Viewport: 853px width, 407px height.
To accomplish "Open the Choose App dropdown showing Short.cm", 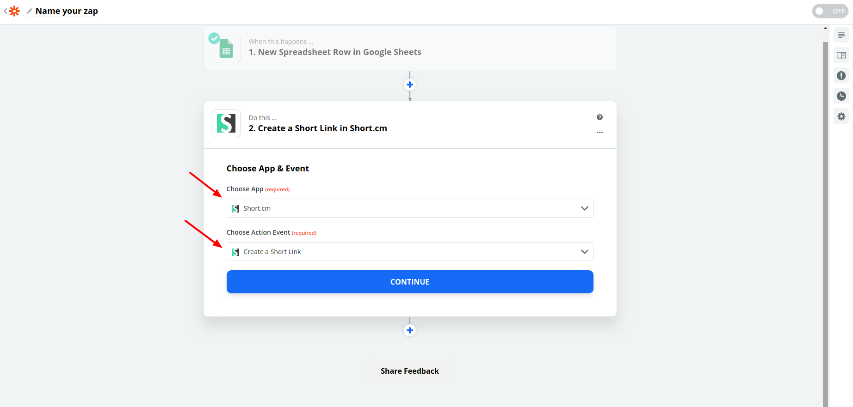I will point(410,208).
